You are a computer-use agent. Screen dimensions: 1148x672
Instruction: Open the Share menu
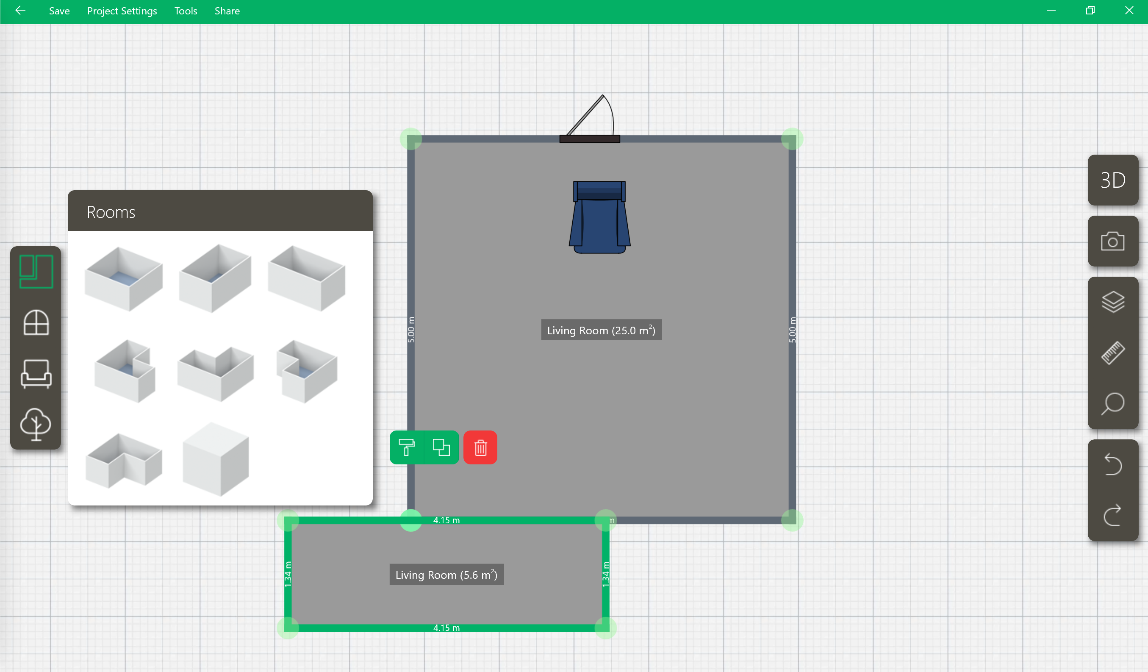coord(227,11)
